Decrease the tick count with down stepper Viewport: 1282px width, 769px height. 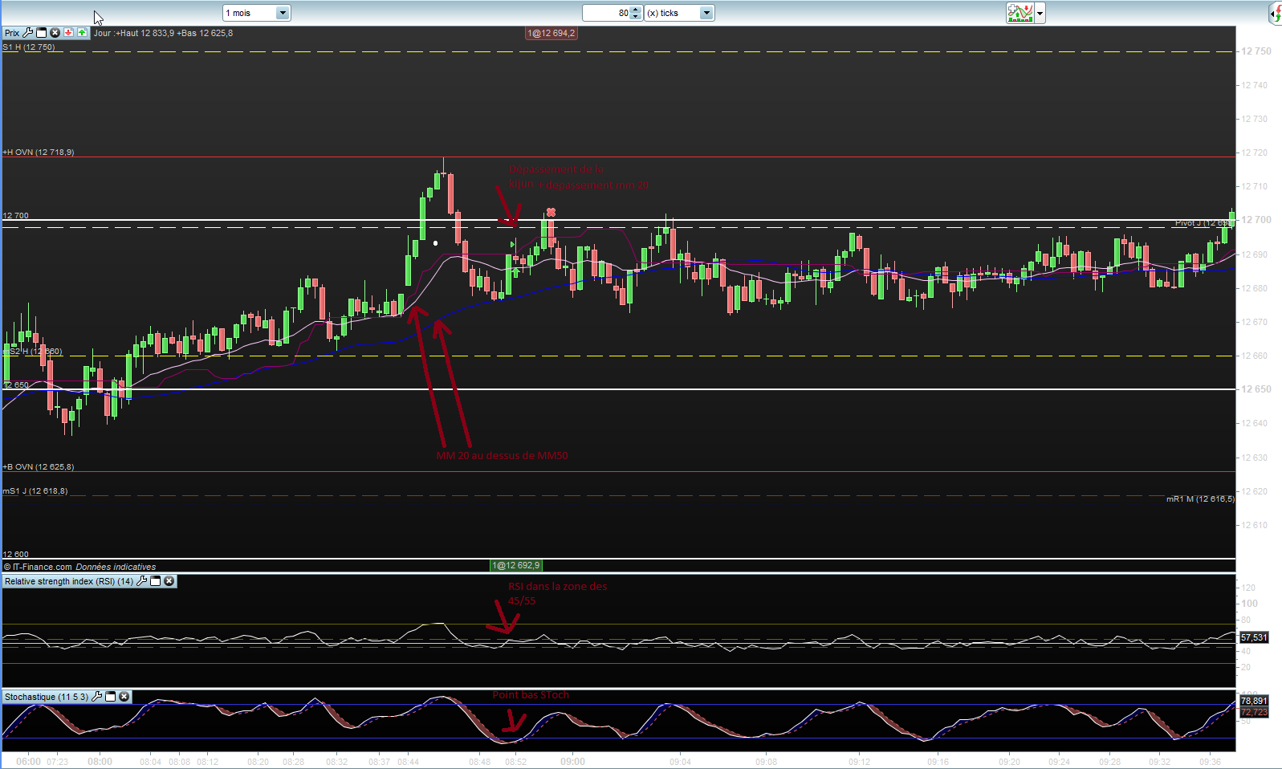pos(636,17)
